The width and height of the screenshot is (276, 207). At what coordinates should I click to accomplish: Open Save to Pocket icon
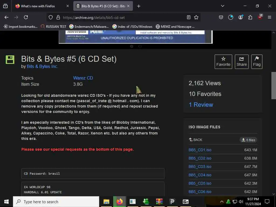coord(221,17)
